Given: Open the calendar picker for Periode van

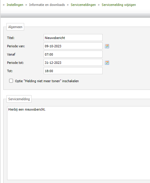Looking at the screenshot, I should click(107, 46).
